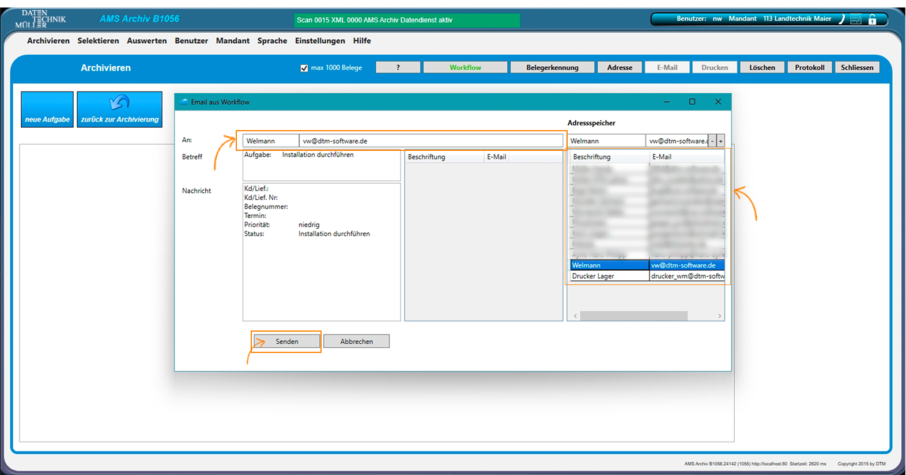Toggle the 'max 1000 Belege' checkbox
This screenshot has width=906, height=475.
[x=304, y=68]
